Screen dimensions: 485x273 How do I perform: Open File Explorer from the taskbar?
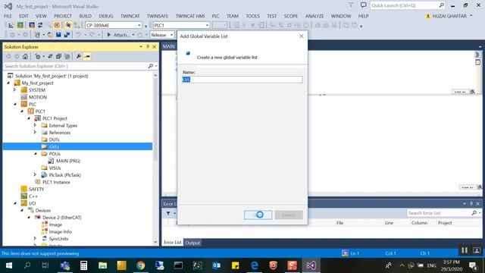pos(103,265)
